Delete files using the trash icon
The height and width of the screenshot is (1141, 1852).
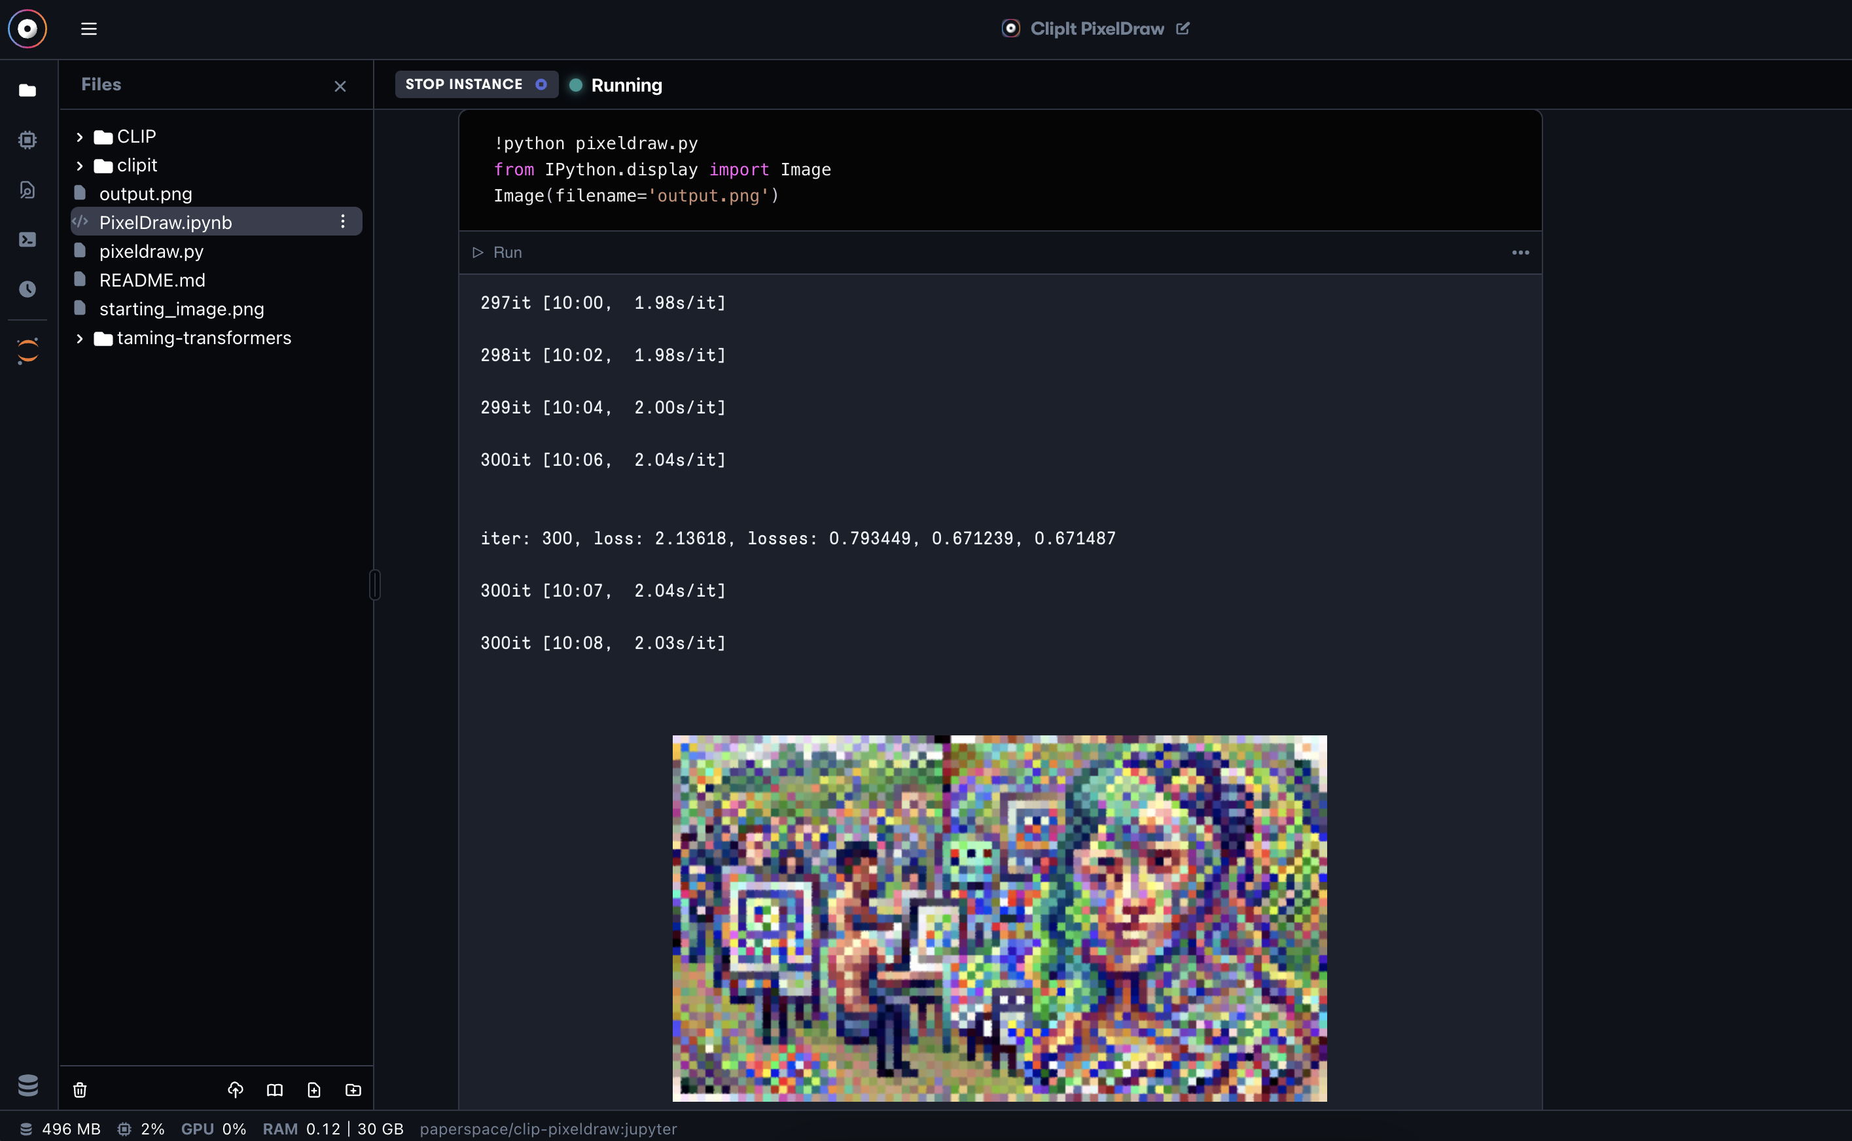pyautogui.click(x=79, y=1090)
